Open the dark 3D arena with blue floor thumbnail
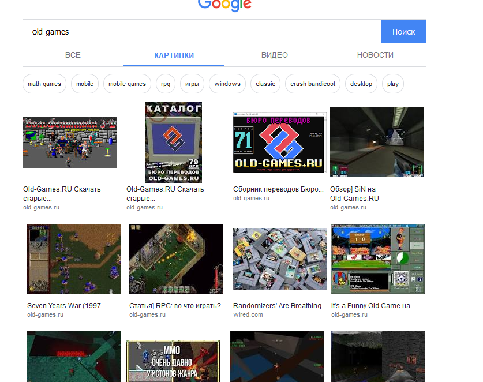Screen dimensions: 483x382 click(x=277, y=357)
